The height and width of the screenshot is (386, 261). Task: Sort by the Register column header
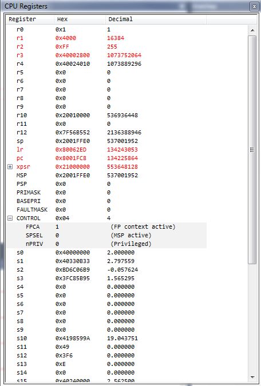click(30, 19)
